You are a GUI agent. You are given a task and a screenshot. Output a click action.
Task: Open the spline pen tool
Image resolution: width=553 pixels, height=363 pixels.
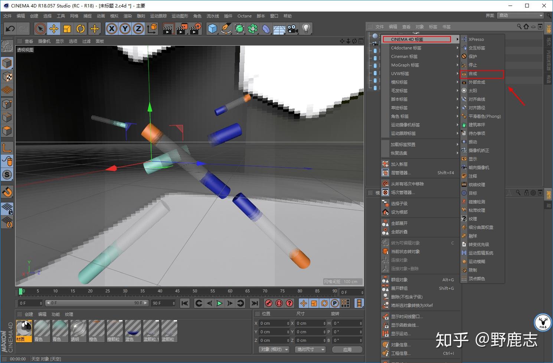coord(226,29)
